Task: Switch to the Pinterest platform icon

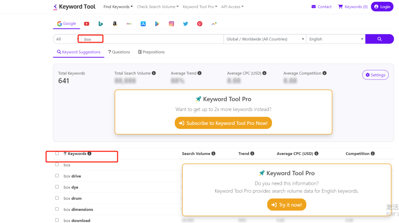Action: 200,24
